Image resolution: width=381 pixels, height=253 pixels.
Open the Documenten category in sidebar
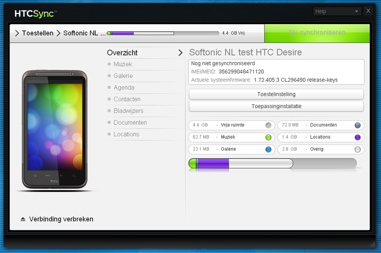coord(130,123)
